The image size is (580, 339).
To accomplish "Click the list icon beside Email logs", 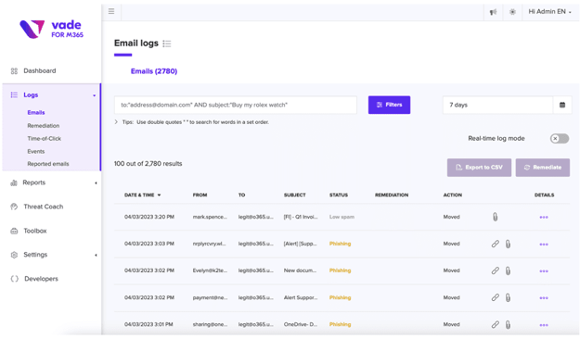I will point(167,44).
